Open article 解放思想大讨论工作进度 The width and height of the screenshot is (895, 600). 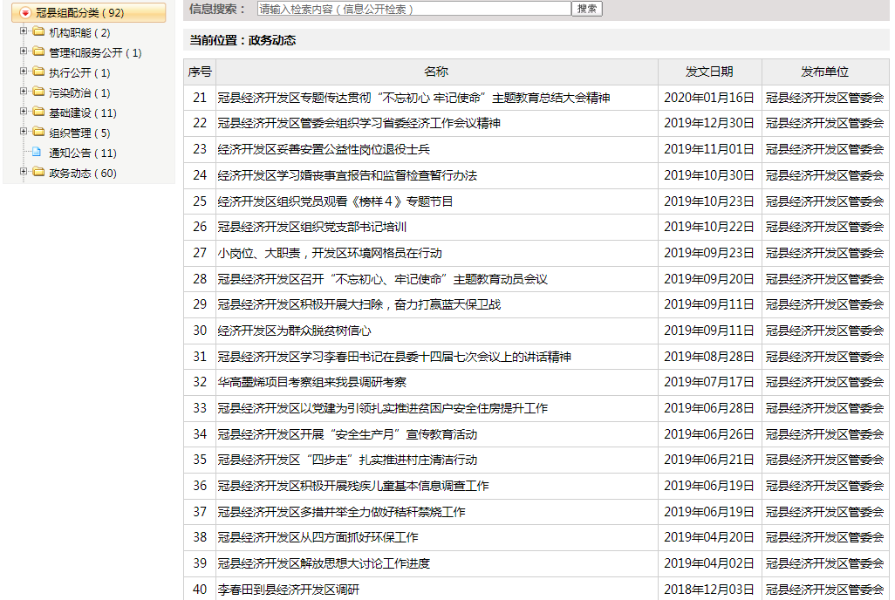(324, 563)
